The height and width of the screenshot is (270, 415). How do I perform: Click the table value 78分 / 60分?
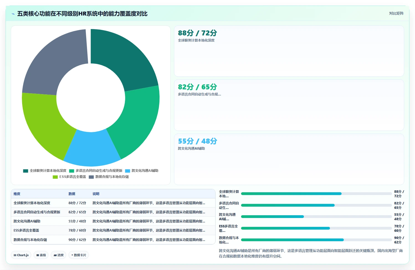click(77, 230)
